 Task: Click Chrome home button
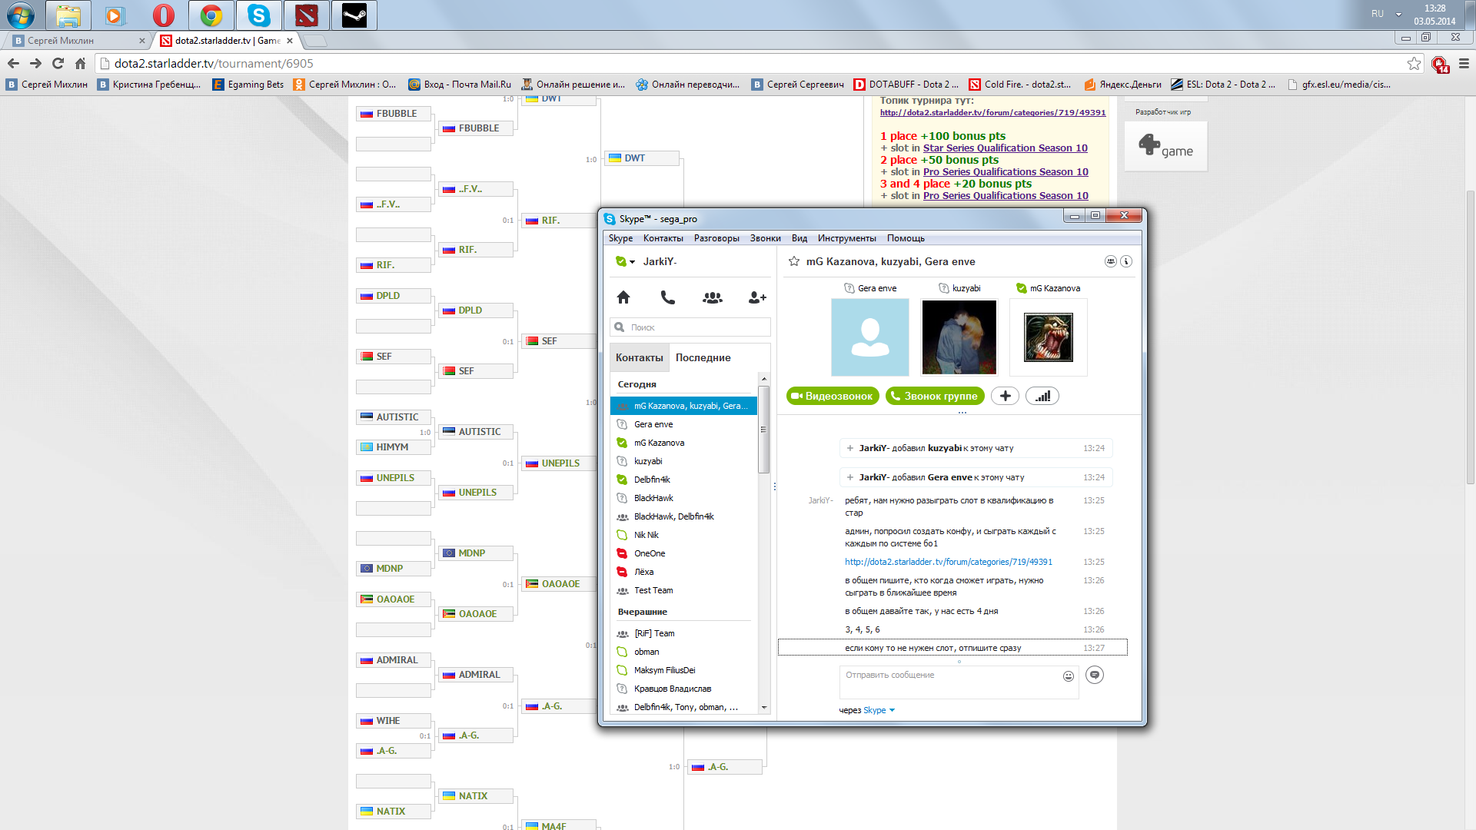[x=80, y=64]
